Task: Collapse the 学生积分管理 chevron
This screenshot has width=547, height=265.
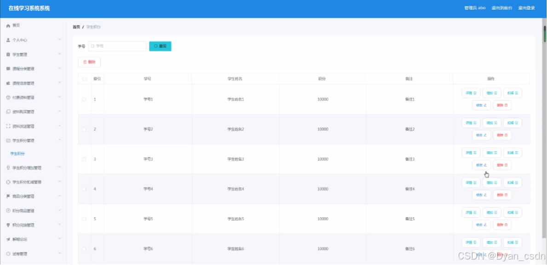Action: 59,140
